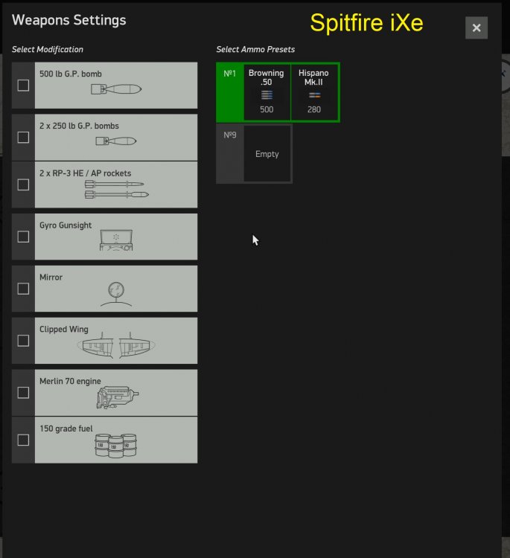Enable the Mirror modification checkbox
The image size is (510, 558).
click(x=23, y=289)
